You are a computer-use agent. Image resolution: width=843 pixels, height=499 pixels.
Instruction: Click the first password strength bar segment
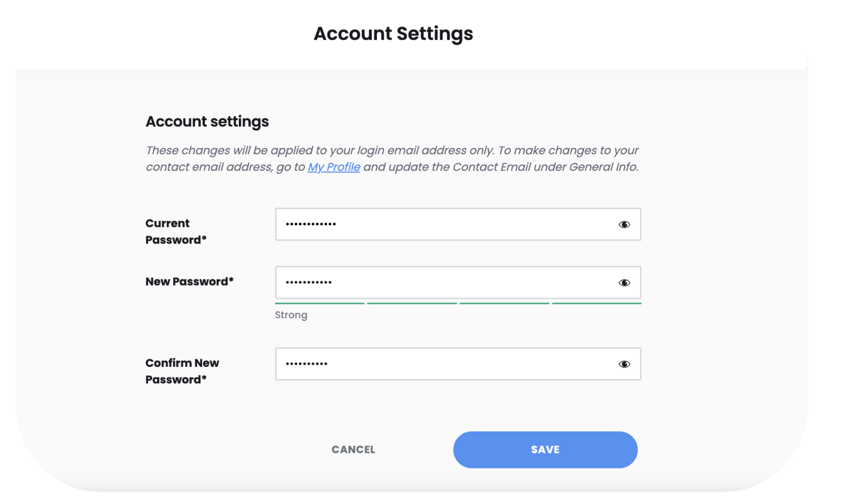320,303
